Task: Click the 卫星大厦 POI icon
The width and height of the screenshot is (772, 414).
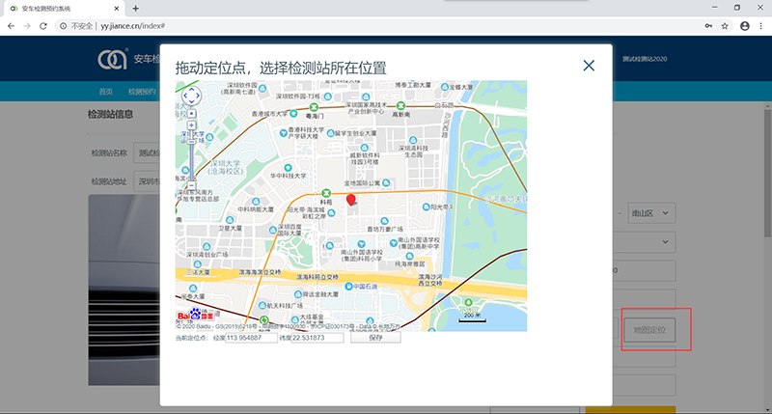Action: [230, 220]
